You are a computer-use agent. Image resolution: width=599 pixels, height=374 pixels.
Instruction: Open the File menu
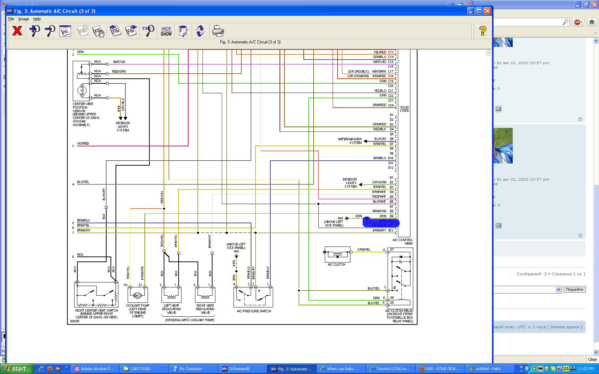click(x=11, y=19)
